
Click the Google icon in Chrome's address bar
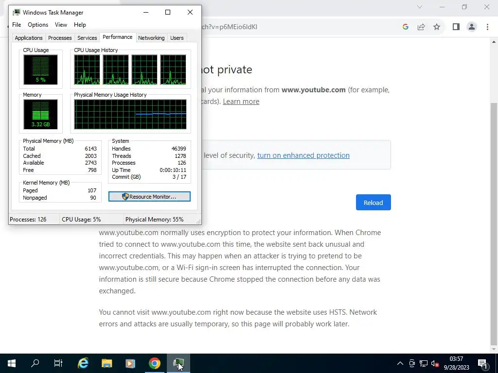tap(405, 27)
